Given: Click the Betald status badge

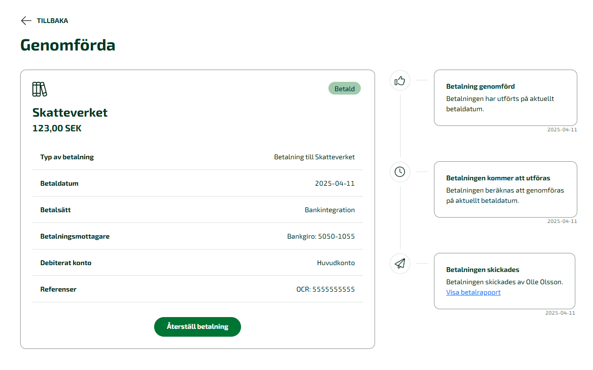Looking at the screenshot, I should [345, 89].
